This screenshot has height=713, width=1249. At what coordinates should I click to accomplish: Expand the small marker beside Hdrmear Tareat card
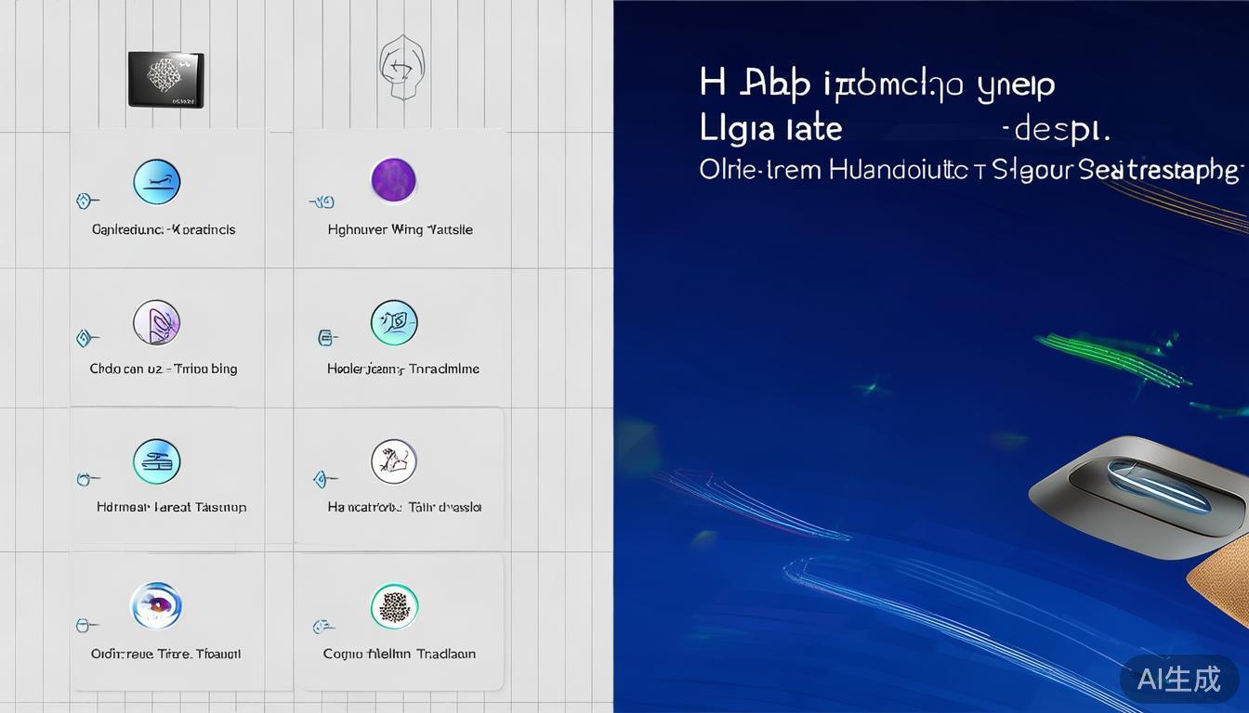[x=86, y=479]
